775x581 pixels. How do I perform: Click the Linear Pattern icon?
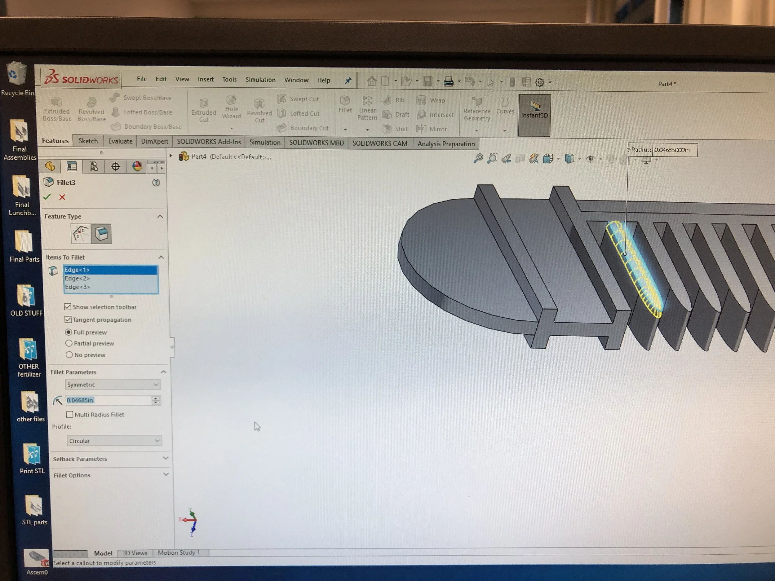367,107
